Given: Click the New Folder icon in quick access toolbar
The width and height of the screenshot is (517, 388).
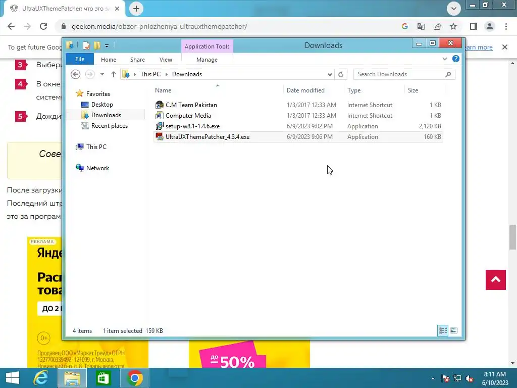Looking at the screenshot, I should 97,45.
